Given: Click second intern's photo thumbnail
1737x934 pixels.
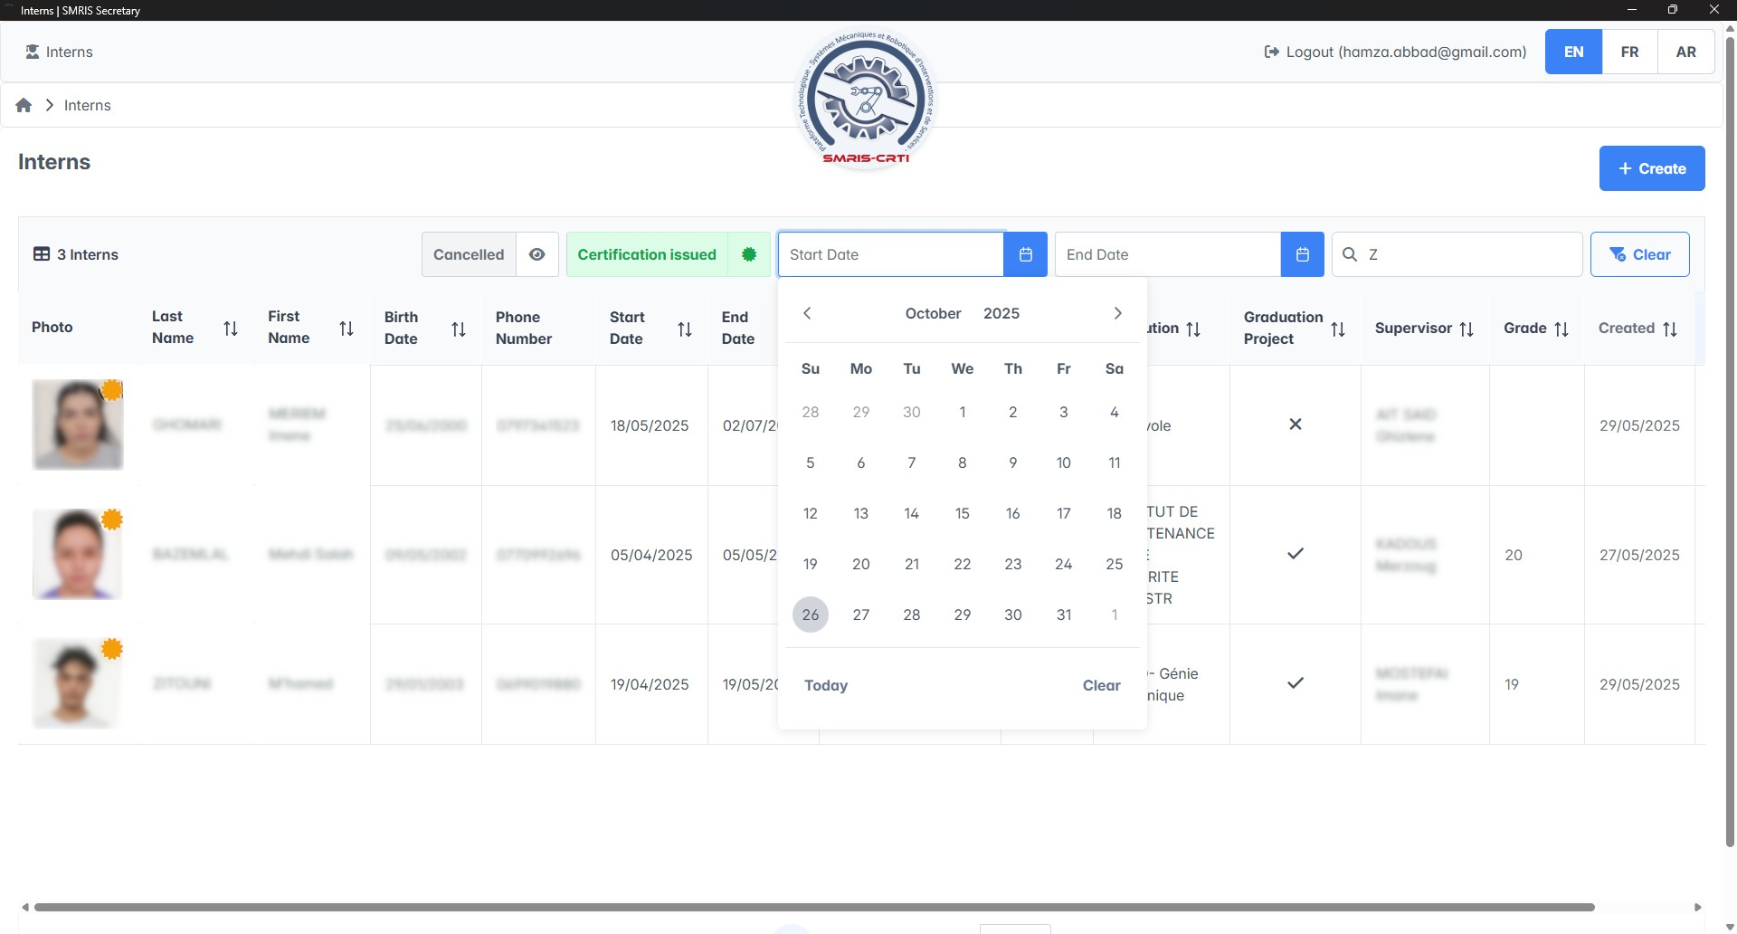Looking at the screenshot, I should click(x=78, y=554).
